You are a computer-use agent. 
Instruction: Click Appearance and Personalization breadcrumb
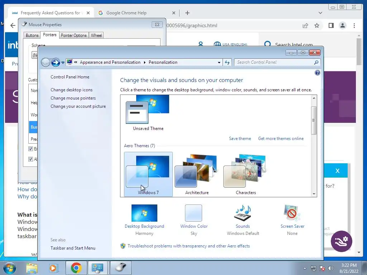click(110, 62)
